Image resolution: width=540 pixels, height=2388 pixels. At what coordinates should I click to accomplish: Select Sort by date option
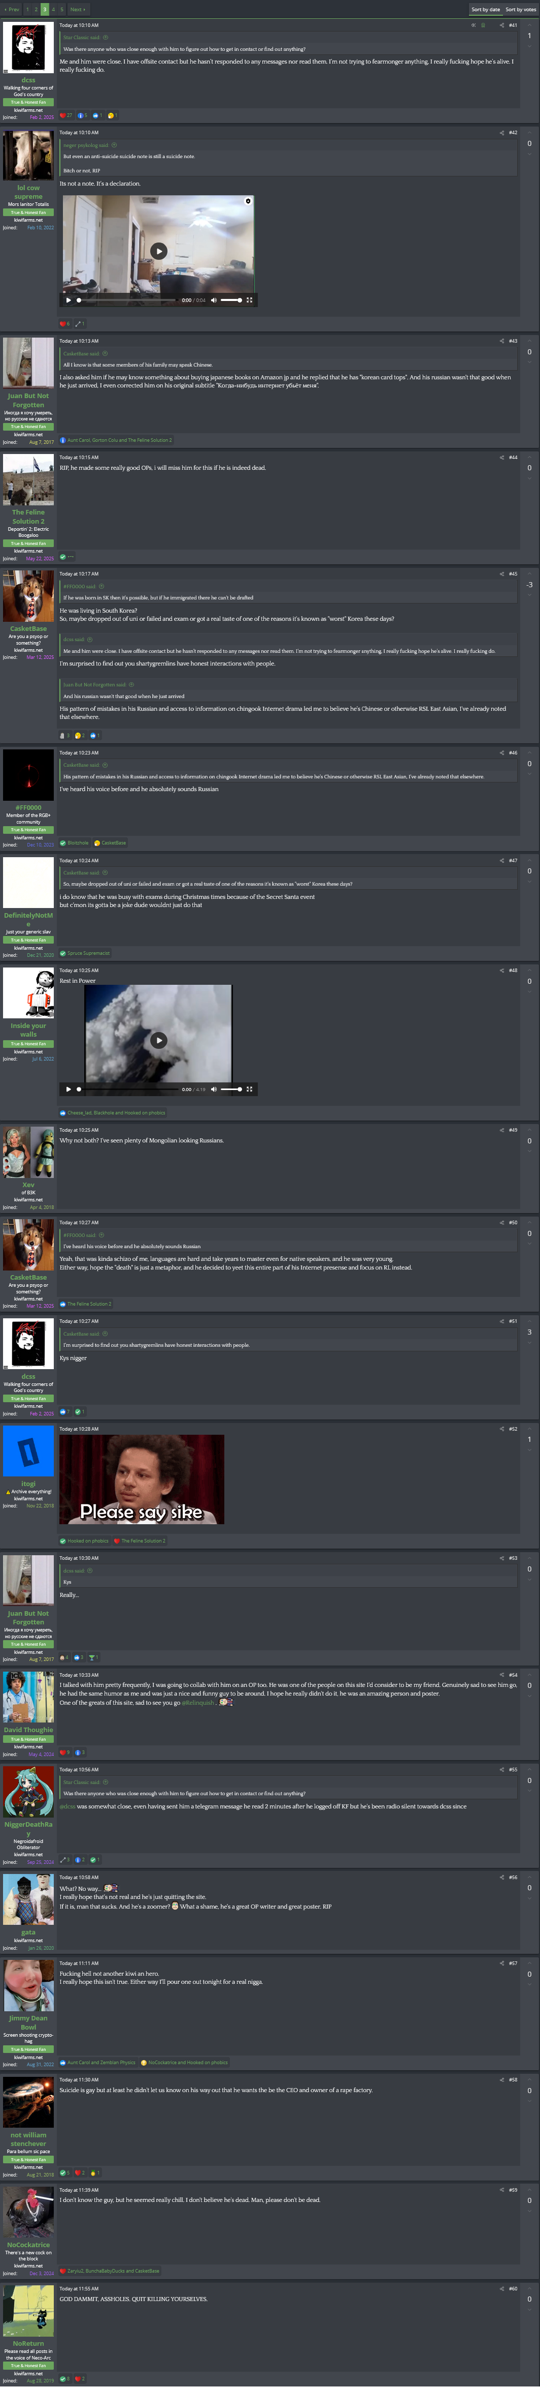click(x=486, y=9)
